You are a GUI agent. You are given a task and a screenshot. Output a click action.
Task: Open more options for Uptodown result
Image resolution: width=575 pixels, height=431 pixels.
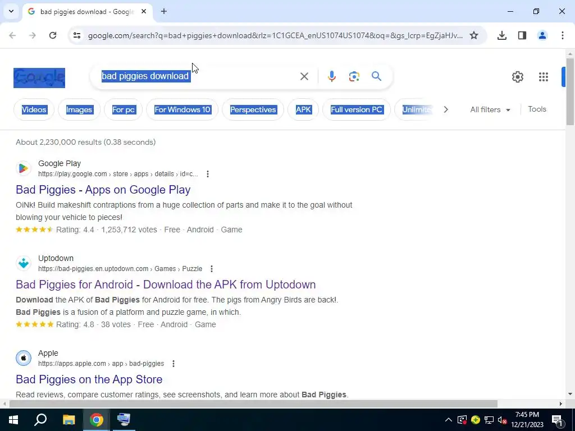click(x=212, y=269)
